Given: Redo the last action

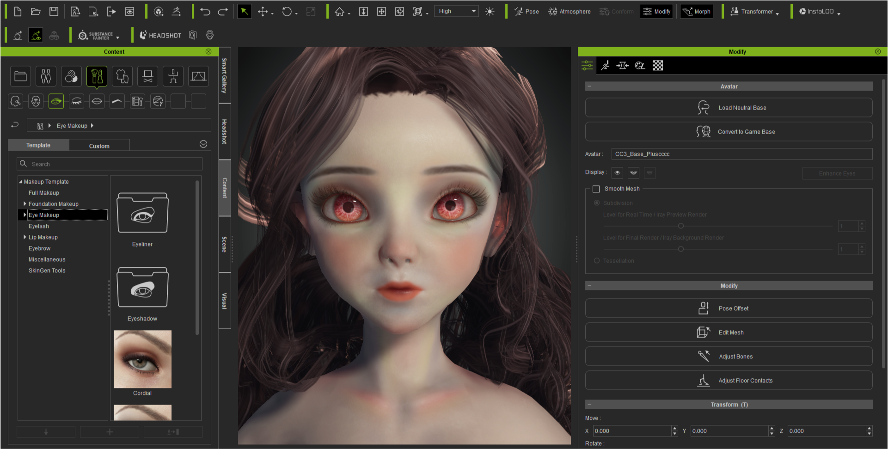Looking at the screenshot, I should pos(223,12).
